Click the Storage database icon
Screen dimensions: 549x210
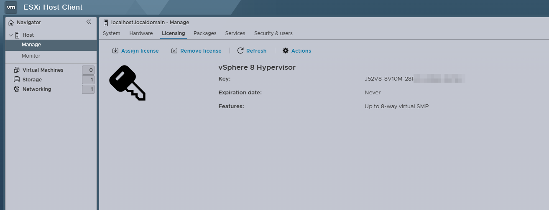[x=17, y=80]
